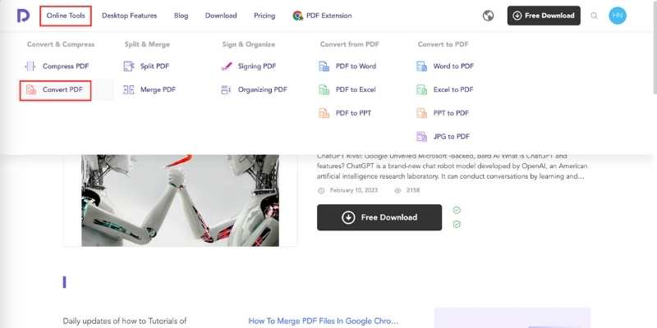657x328 pixels.
Task: Click the Organizing PDF icon
Action: pos(226,89)
